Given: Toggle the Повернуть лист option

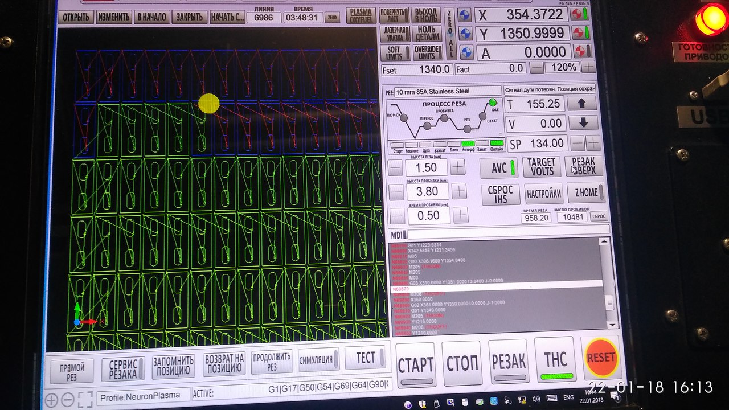Looking at the screenshot, I should [394, 15].
